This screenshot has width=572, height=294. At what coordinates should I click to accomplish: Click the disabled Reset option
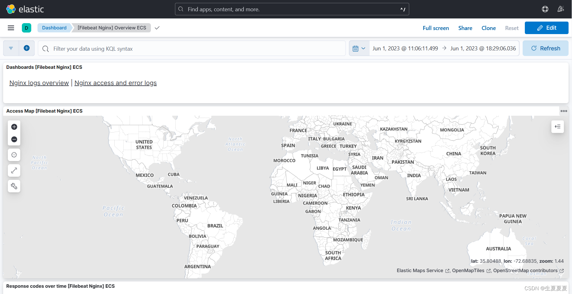[512, 28]
